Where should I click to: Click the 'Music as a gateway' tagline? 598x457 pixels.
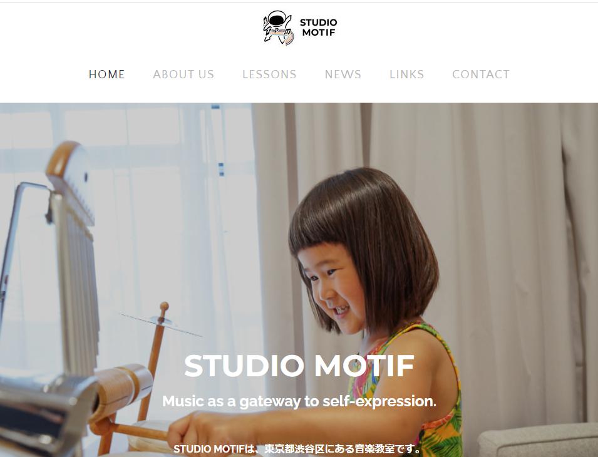coord(299,401)
